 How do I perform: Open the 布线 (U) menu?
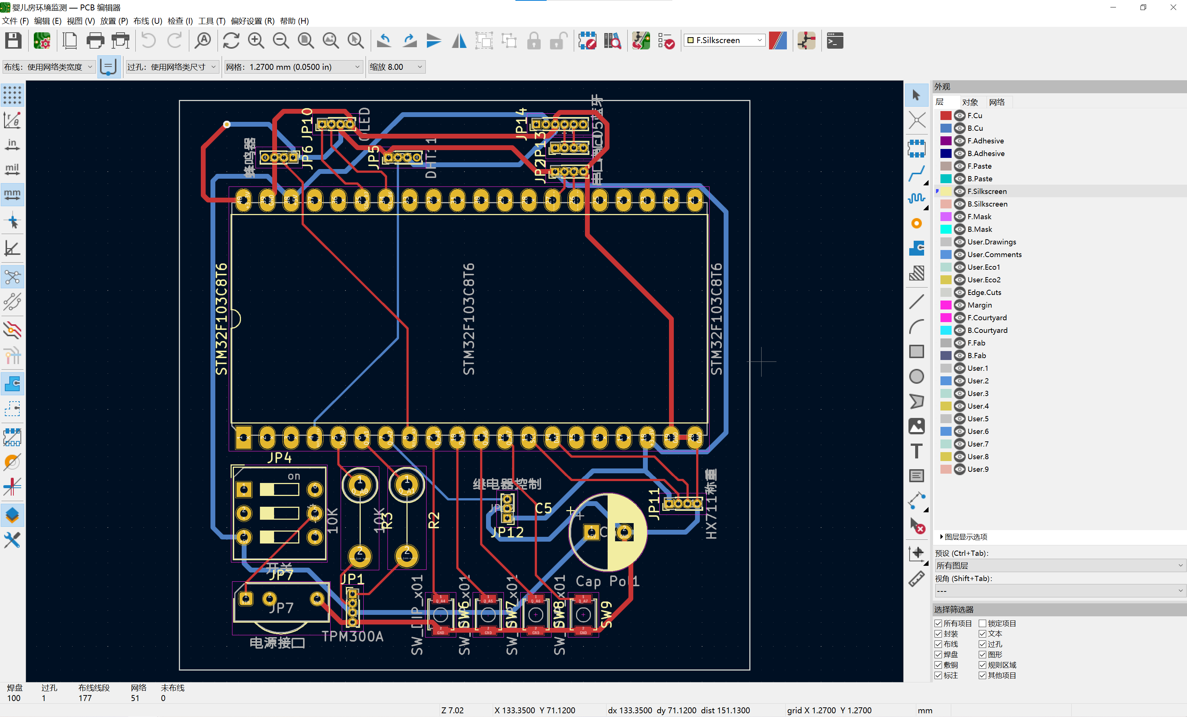pyautogui.click(x=147, y=21)
